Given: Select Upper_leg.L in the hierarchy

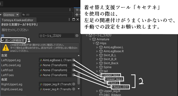Looking at the screenshot, I should point(112,75).
